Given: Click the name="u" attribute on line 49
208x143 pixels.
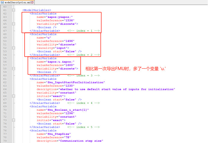Looking at the screenshot, I should (x=44, y=38).
